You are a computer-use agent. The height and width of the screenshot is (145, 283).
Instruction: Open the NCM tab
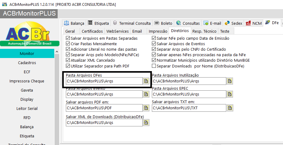coord(253,23)
